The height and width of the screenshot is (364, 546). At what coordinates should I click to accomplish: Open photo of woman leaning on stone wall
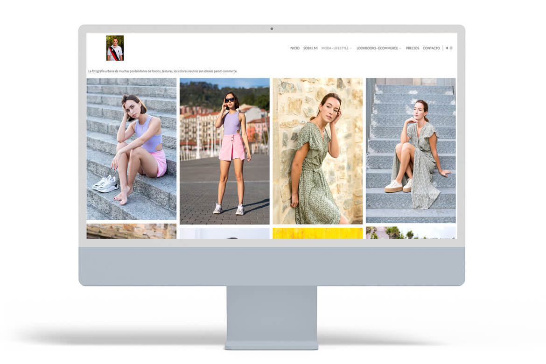(317, 151)
